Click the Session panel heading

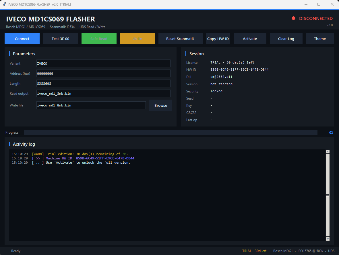click(196, 54)
